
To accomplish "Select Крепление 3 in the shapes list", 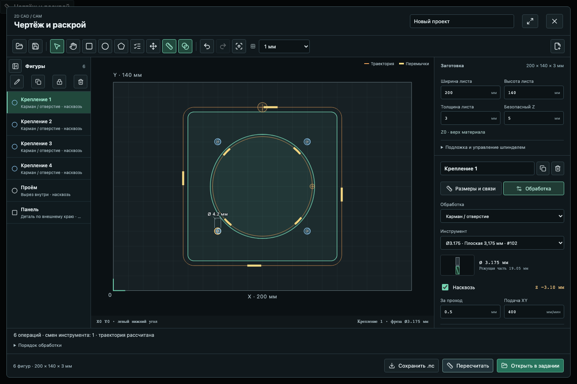I will coord(49,147).
